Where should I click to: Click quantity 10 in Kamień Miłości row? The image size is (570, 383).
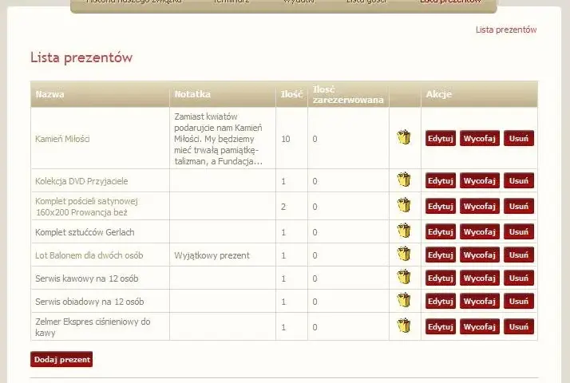(x=285, y=139)
